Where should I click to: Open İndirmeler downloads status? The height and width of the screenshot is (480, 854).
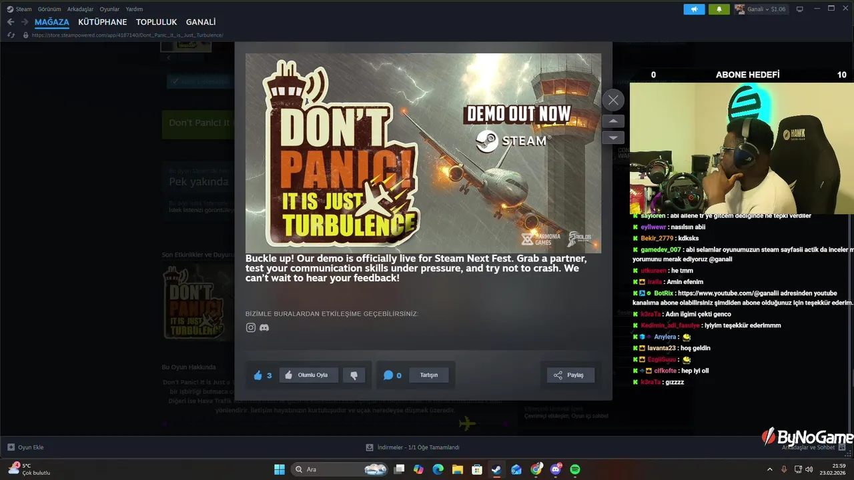pyautogui.click(x=412, y=447)
